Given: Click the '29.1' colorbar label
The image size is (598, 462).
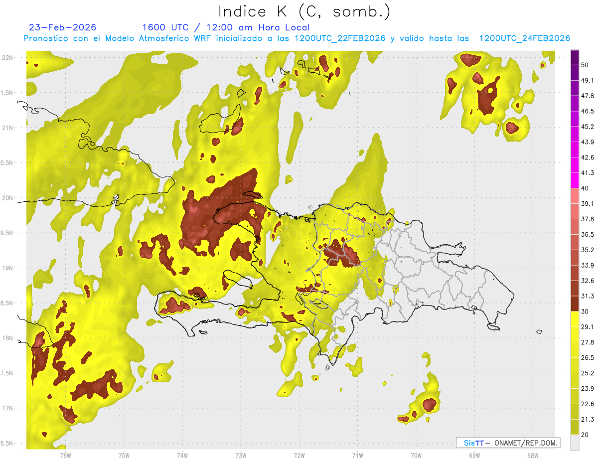Looking at the screenshot, I should 588,326.
